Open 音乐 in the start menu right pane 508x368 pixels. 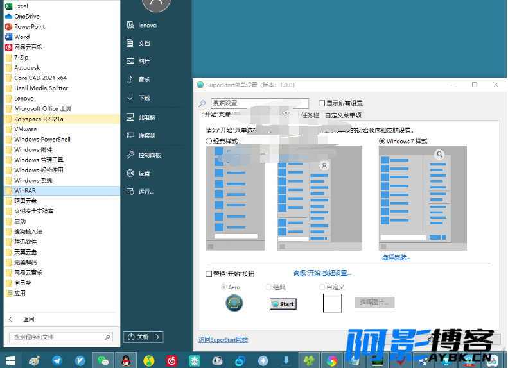tap(139, 79)
